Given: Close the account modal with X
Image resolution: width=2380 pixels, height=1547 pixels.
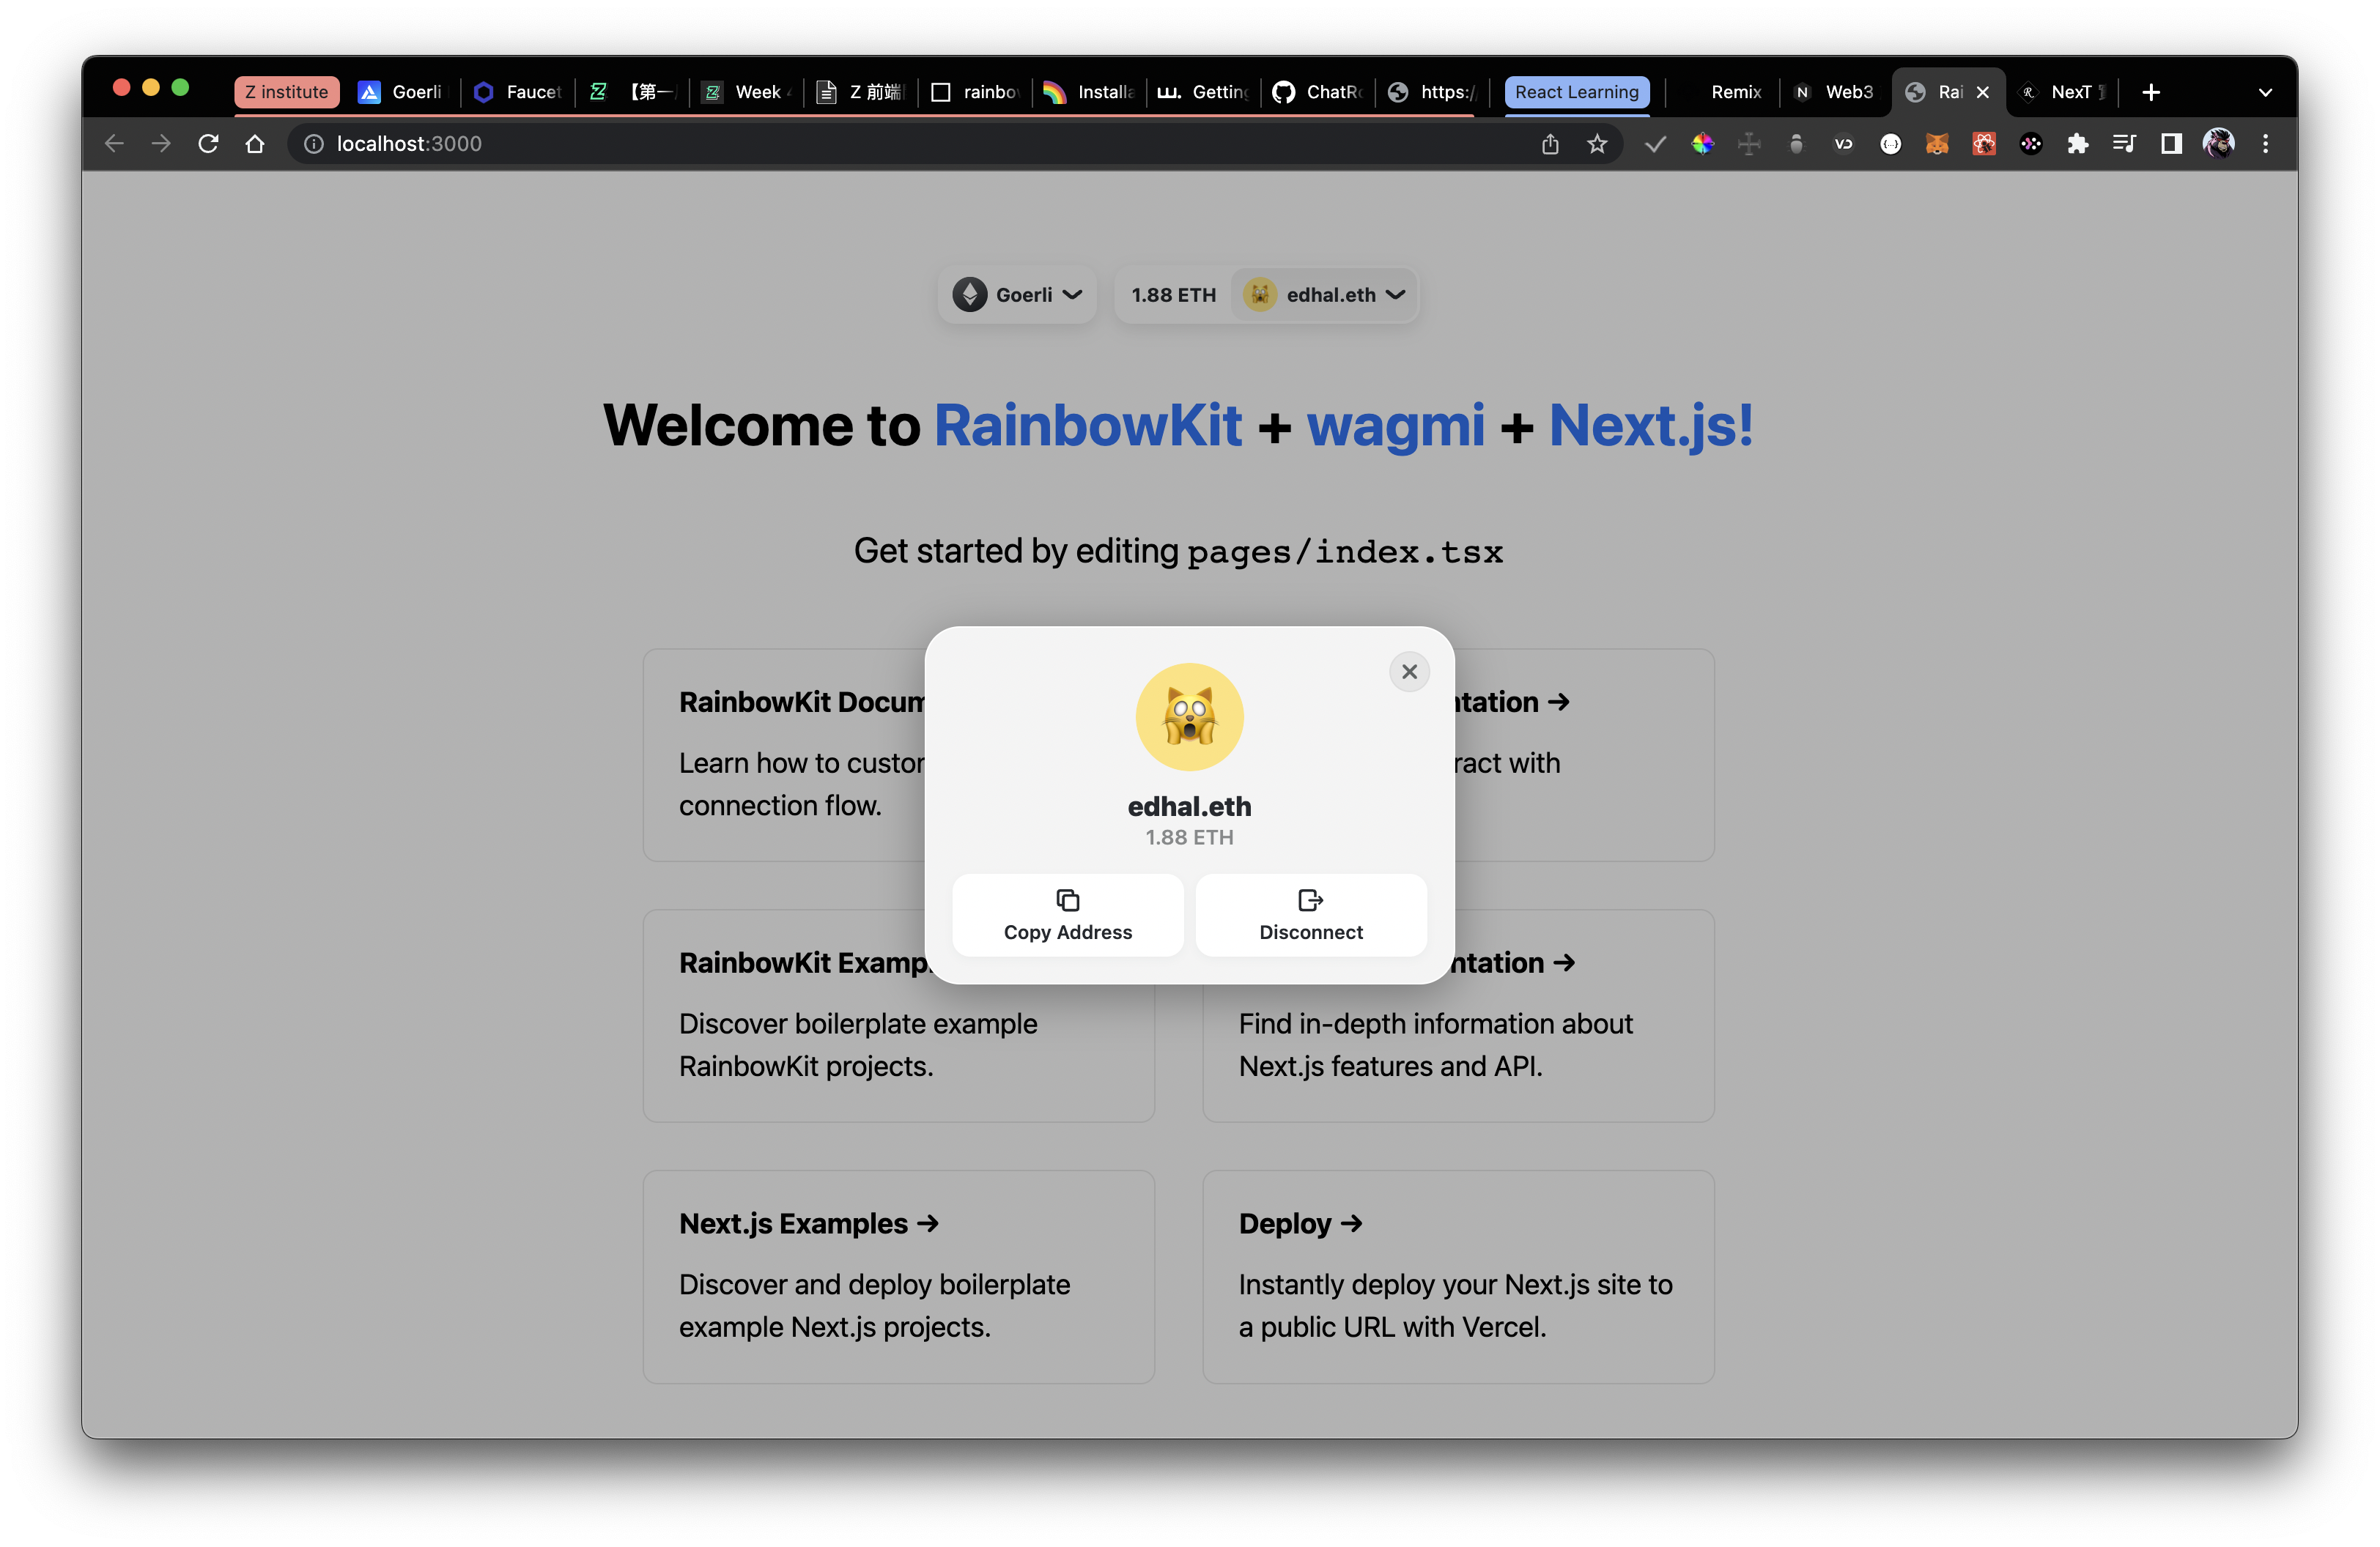Looking at the screenshot, I should tap(1409, 672).
